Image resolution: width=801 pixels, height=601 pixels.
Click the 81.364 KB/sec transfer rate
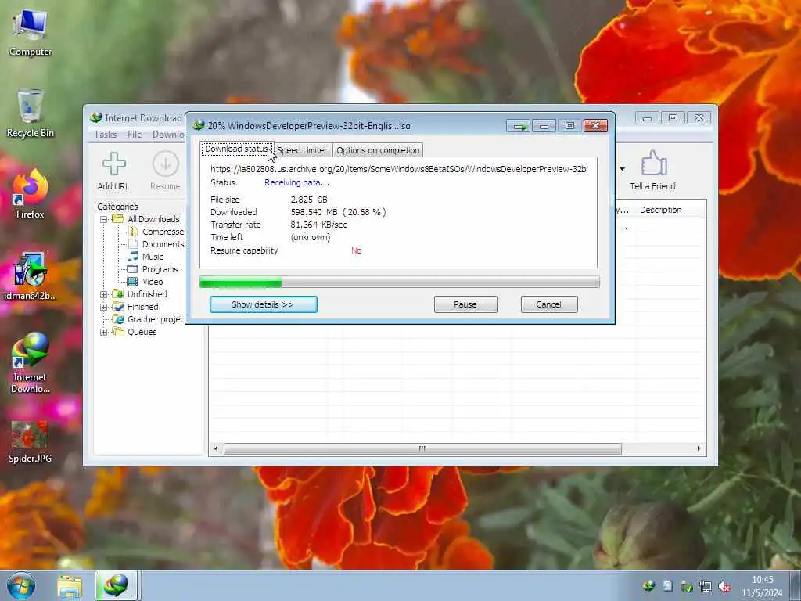(x=319, y=225)
